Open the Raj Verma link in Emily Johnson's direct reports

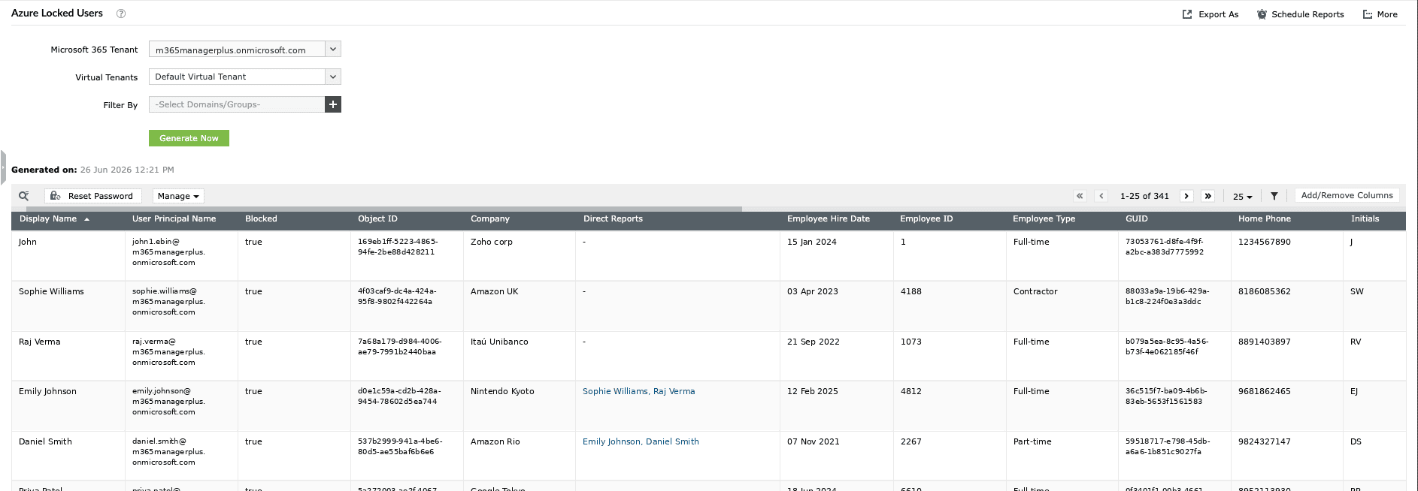[x=674, y=391]
